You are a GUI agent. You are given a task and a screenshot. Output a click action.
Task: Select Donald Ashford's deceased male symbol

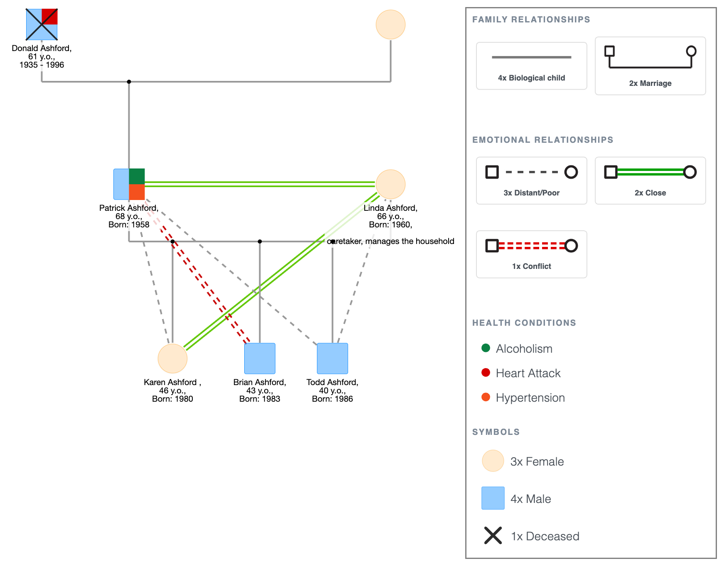[x=42, y=24]
